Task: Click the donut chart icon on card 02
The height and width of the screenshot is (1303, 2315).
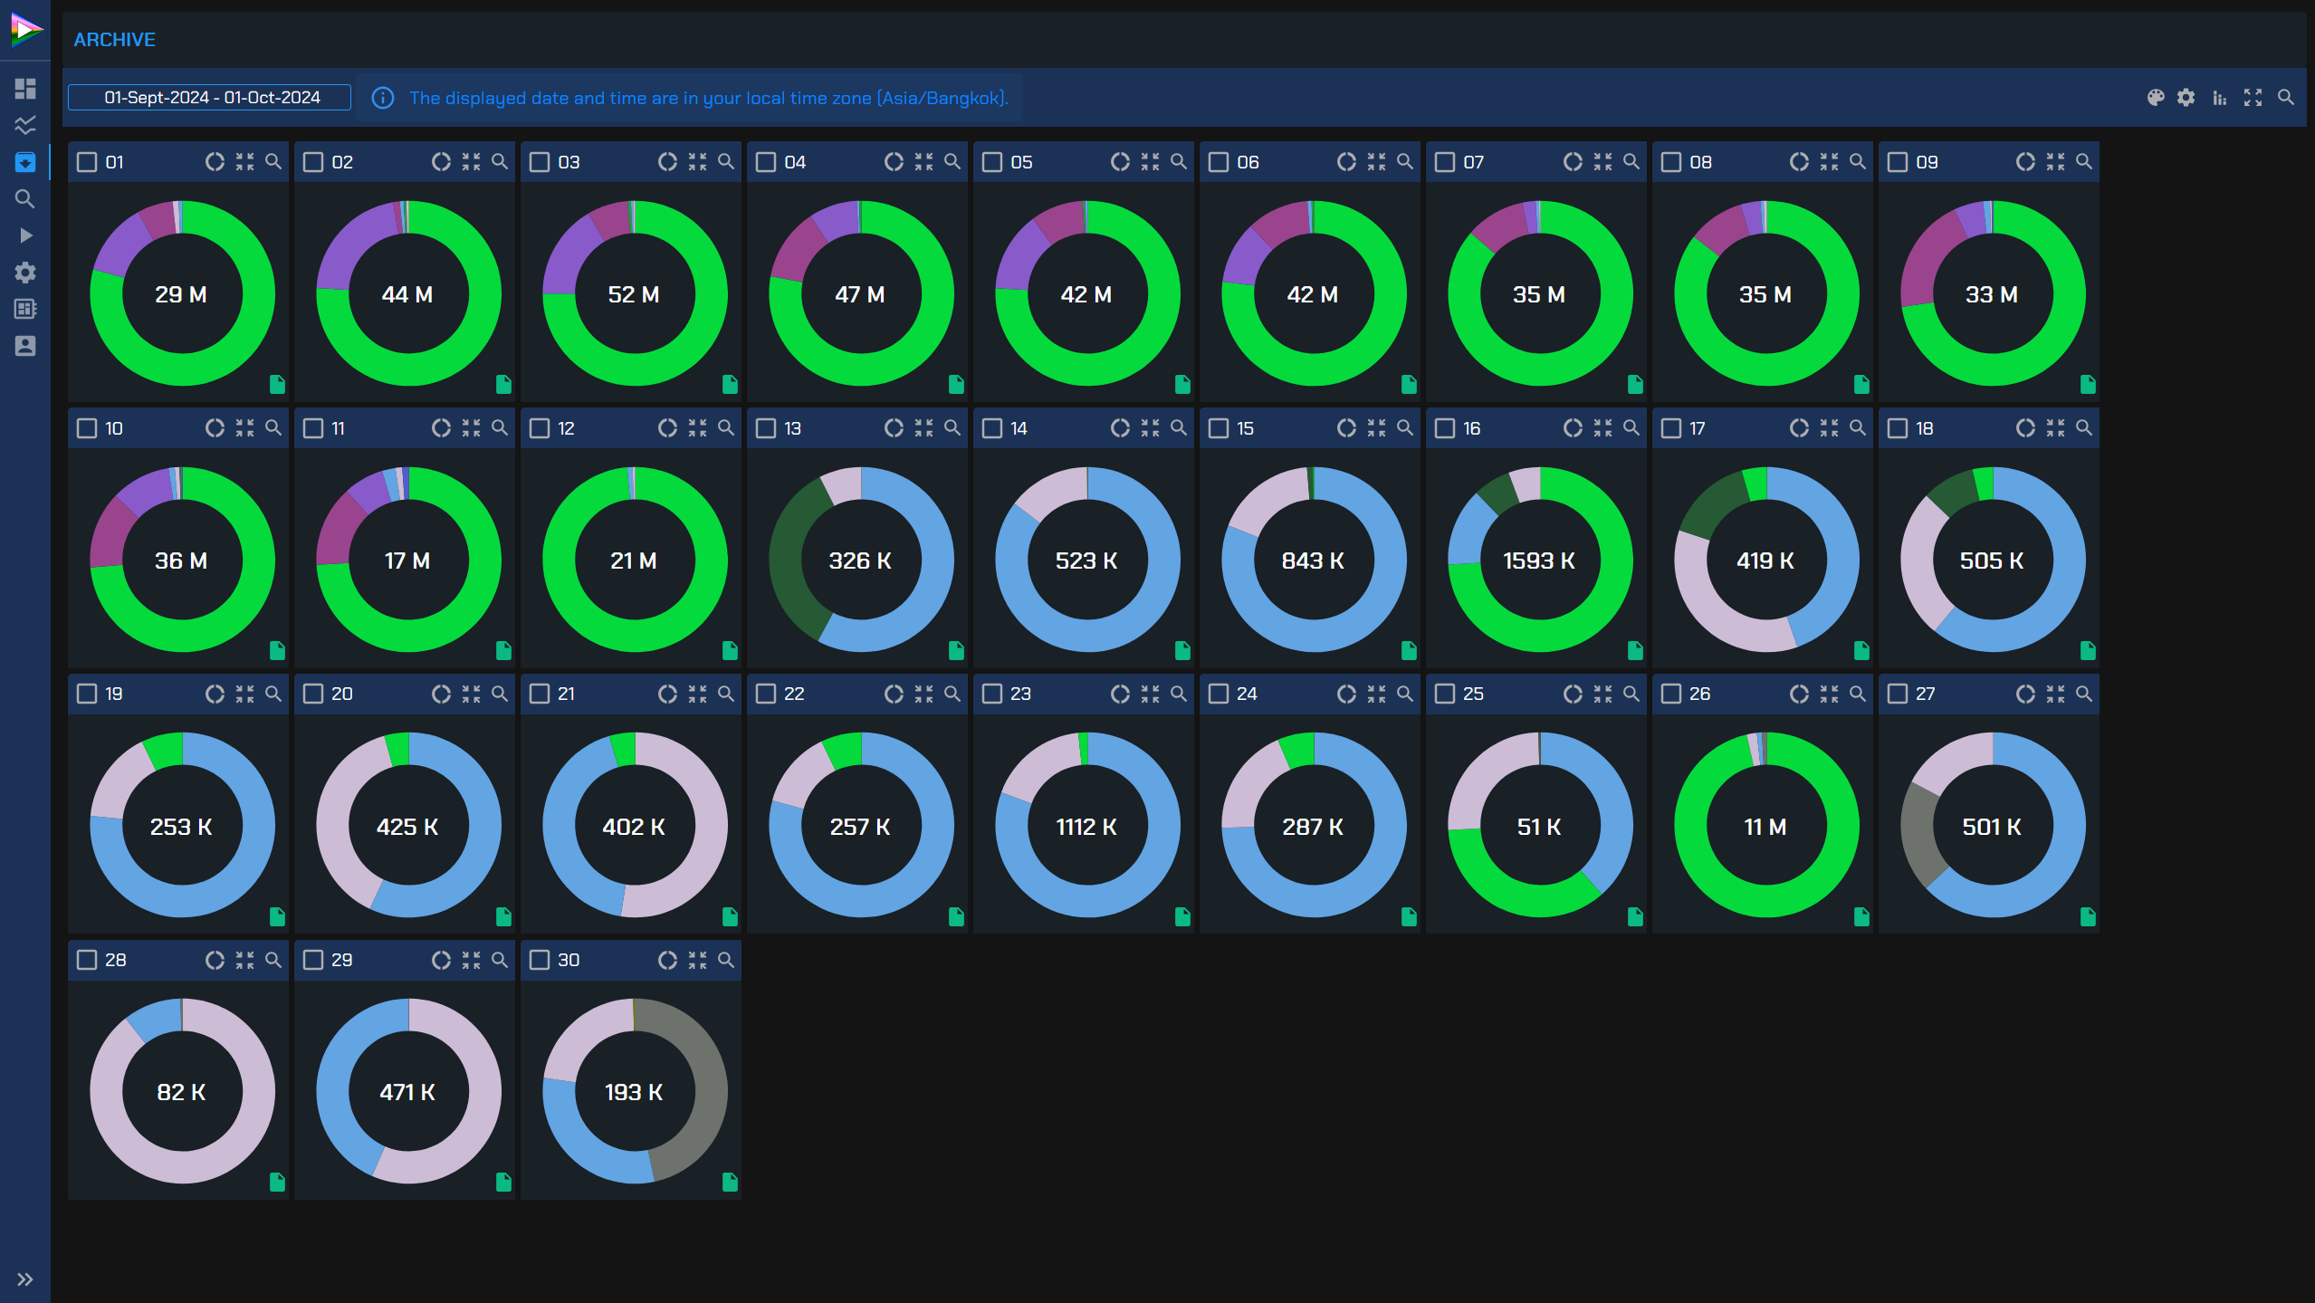Action: click(441, 162)
